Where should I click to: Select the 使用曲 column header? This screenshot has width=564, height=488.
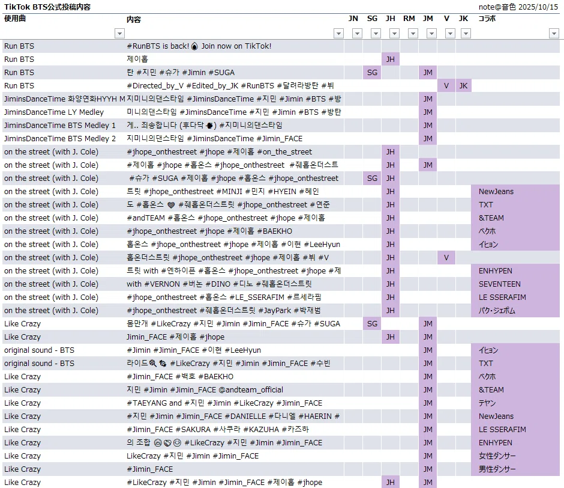pyautogui.click(x=15, y=19)
